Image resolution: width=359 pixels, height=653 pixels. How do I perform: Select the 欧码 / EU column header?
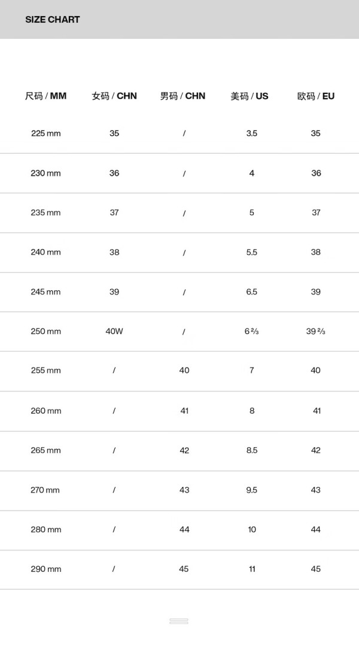[316, 96]
